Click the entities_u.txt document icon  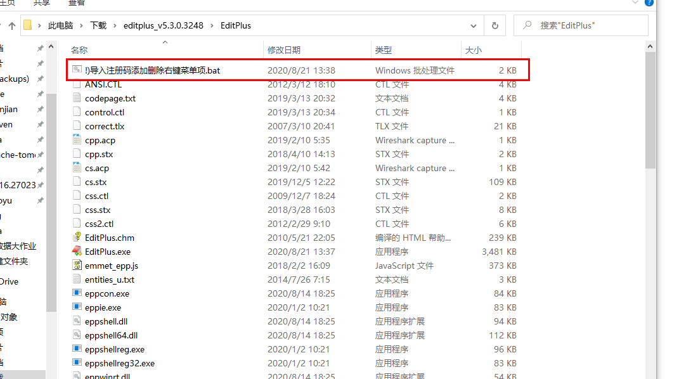pyautogui.click(x=77, y=279)
